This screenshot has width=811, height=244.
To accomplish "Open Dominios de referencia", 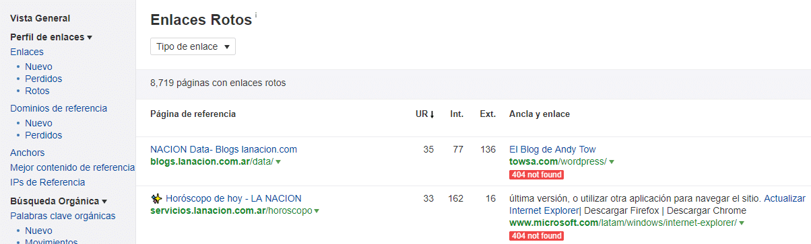I will pos(59,108).
